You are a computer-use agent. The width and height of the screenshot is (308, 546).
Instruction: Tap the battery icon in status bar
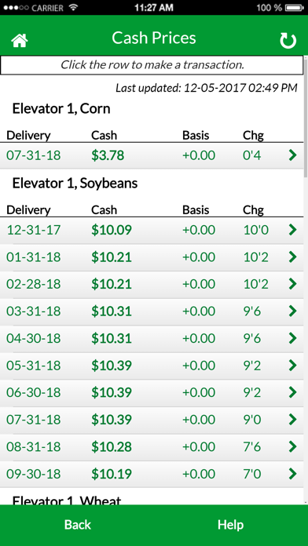(x=295, y=7)
